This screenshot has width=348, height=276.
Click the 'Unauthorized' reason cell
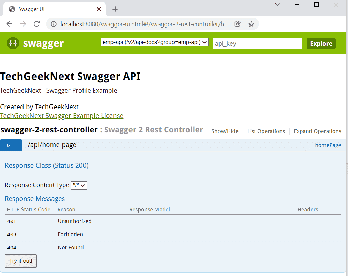click(x=75, y=221)
